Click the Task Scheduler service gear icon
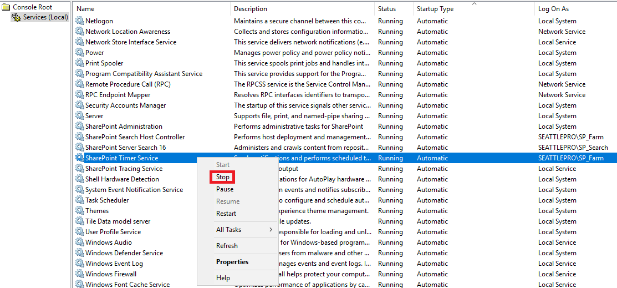 (79, 200)
